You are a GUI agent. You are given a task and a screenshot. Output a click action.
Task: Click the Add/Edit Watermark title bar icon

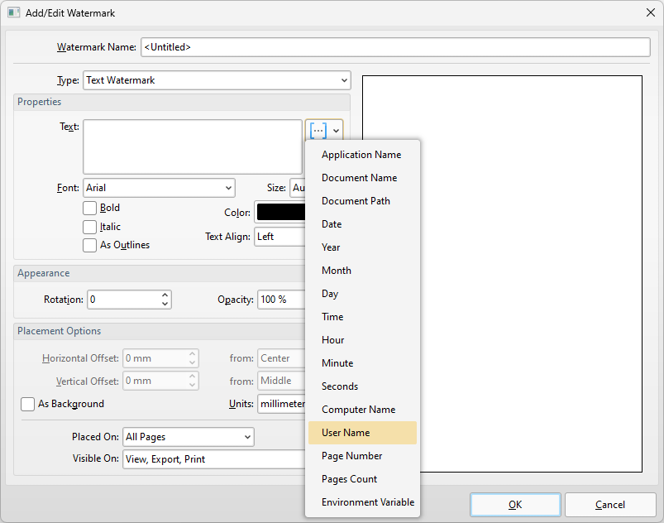[x=12, y=12]
